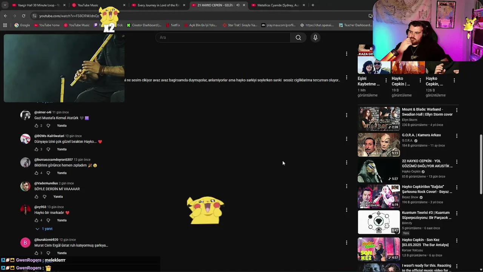Open new browser tab
The width and height of the screenshot is (483, 272).
pos(313,5)
